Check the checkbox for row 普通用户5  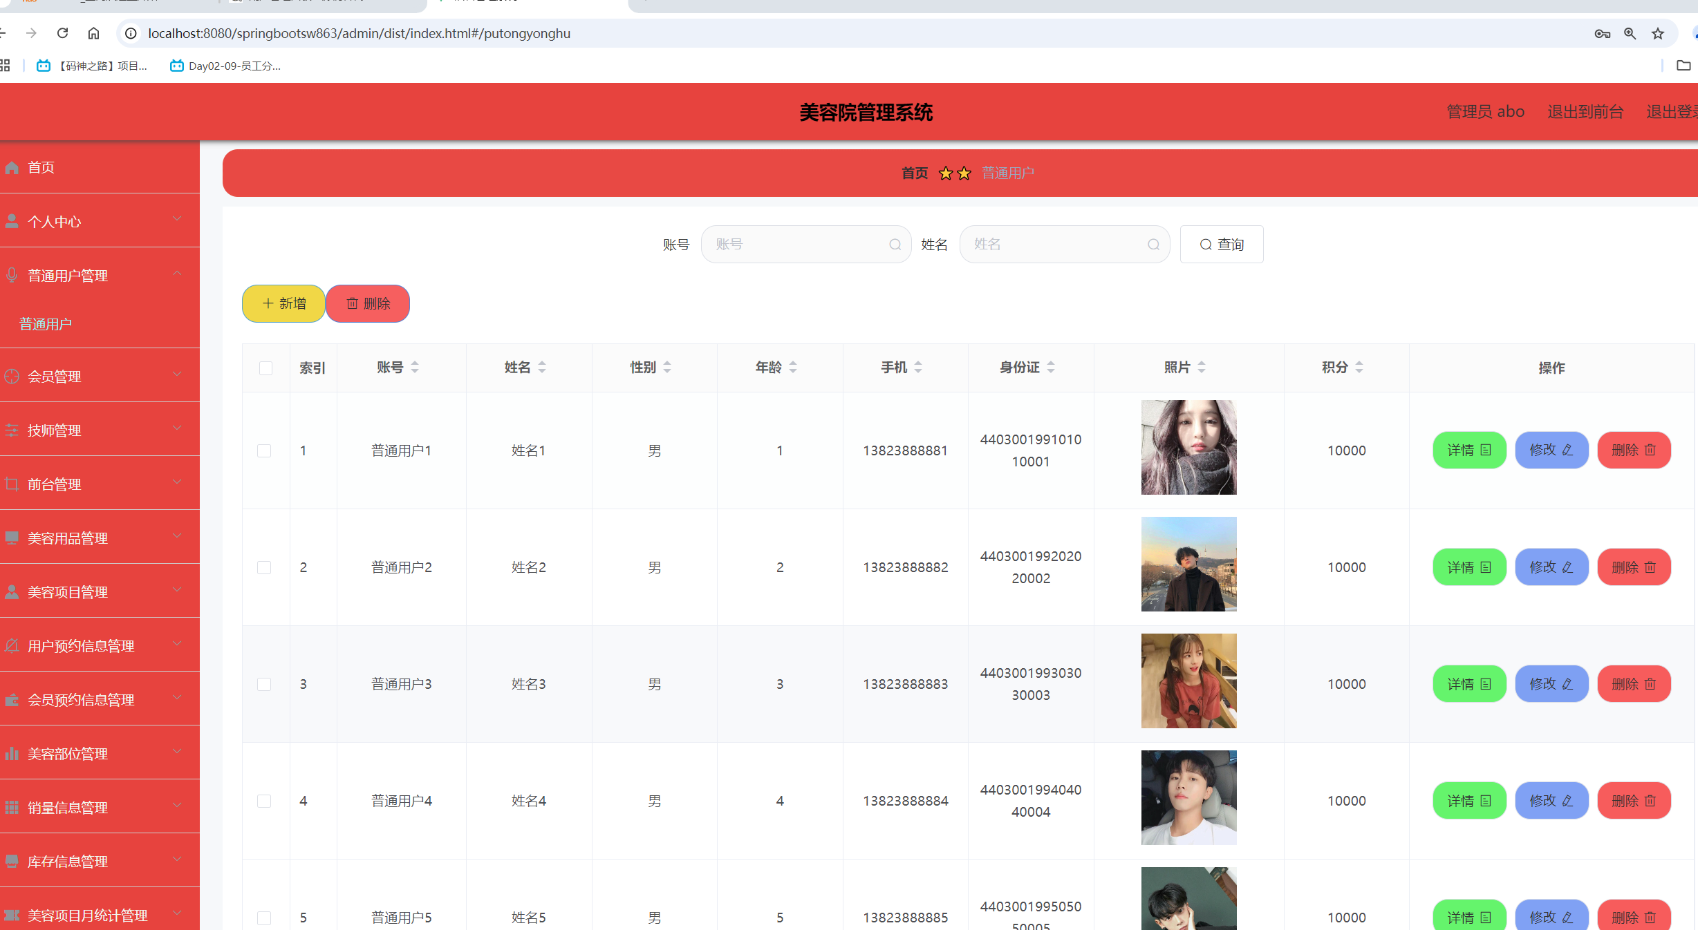264,918
